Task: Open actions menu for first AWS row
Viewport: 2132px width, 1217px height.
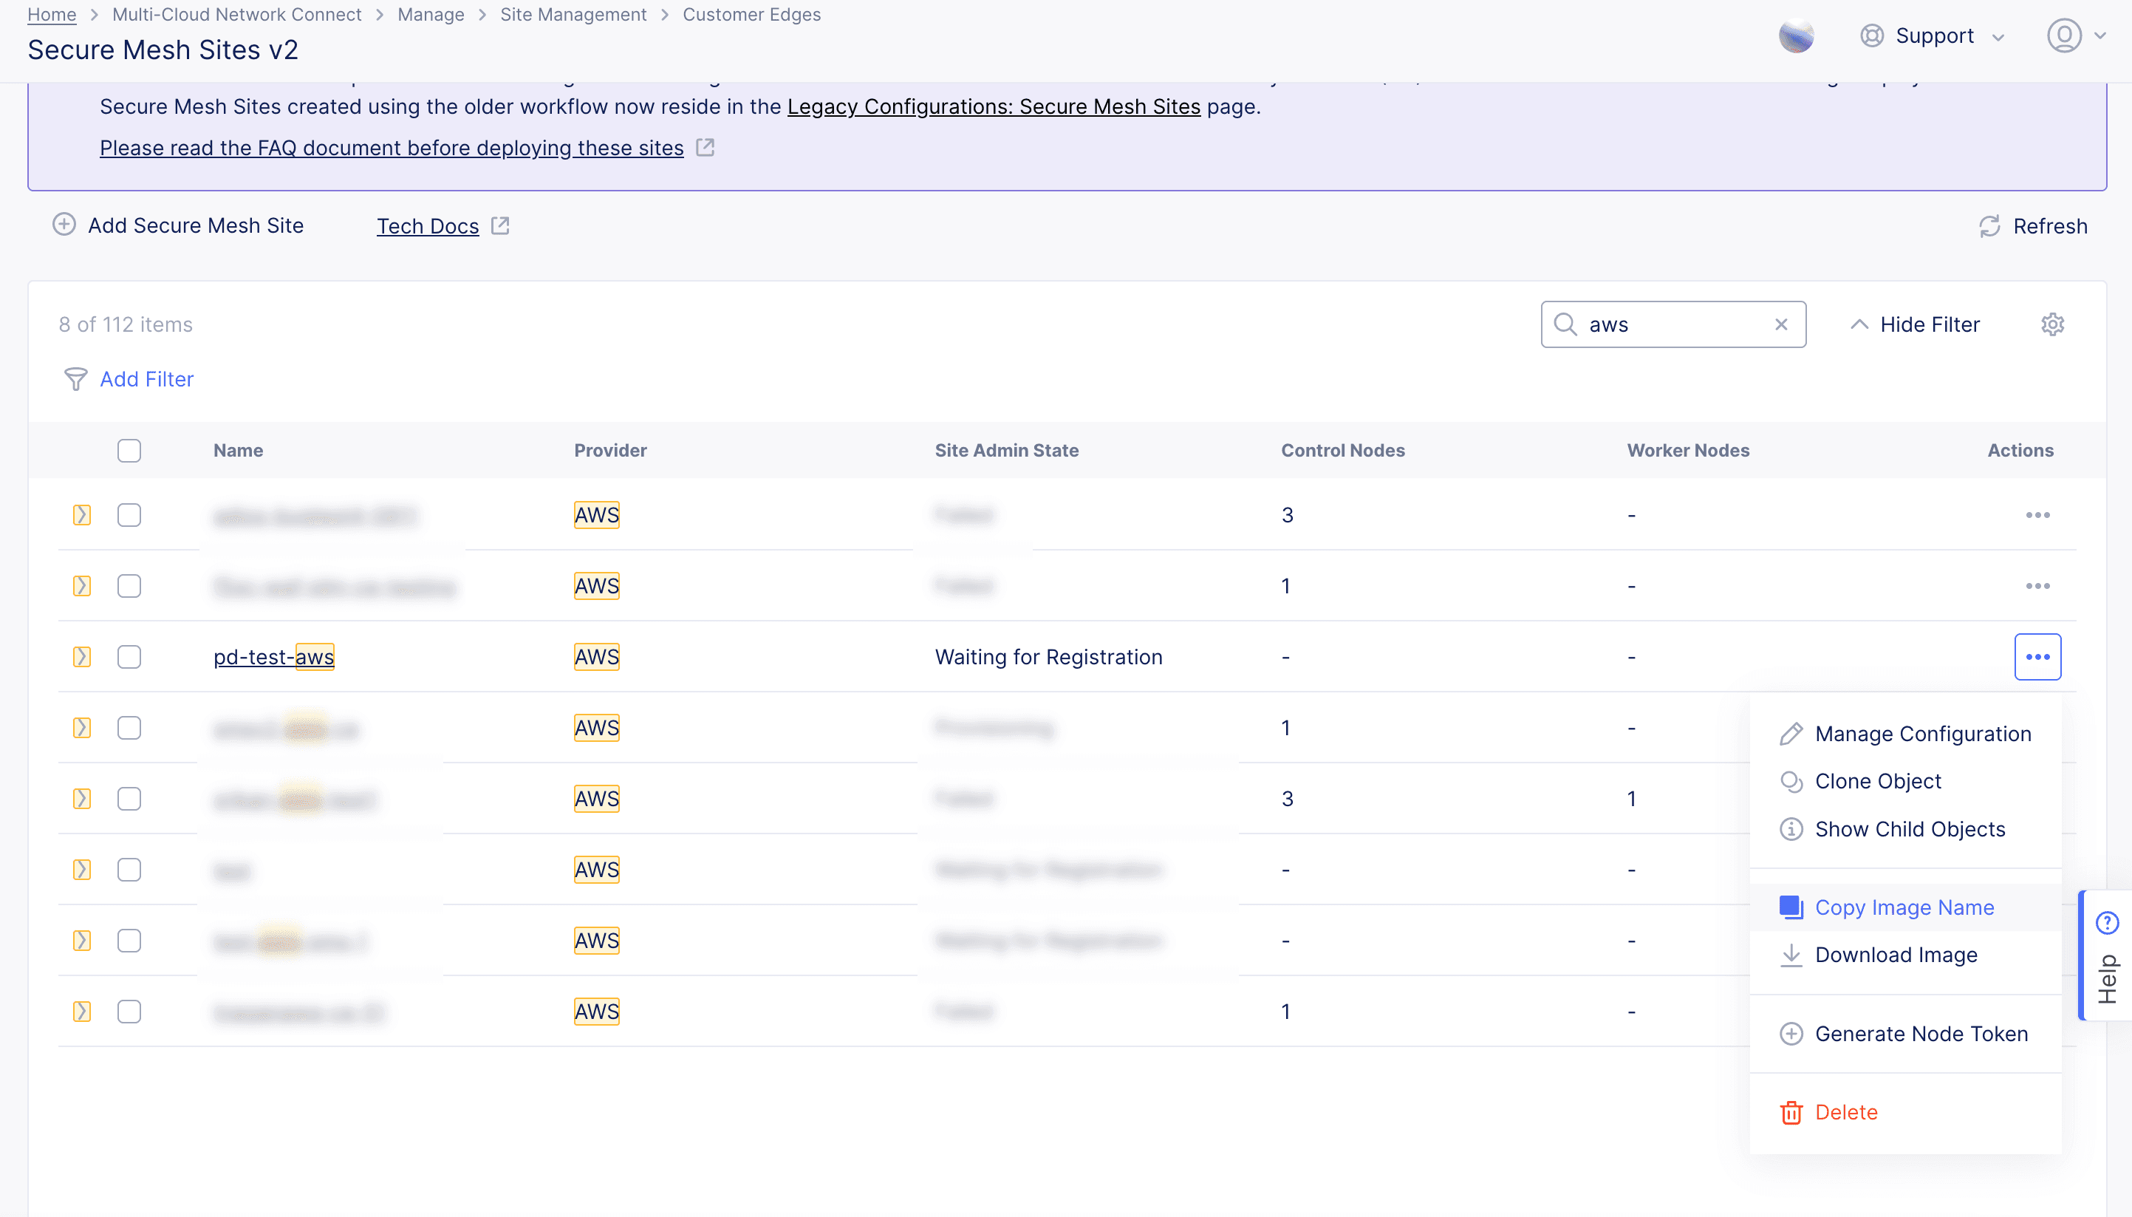Action: pyautogui.click(x=2037, y=515)
